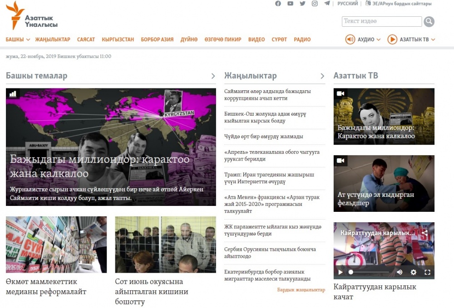The image size is (454, 308).
Task: Click the Текст издөө search field
Action: point(381,21)
